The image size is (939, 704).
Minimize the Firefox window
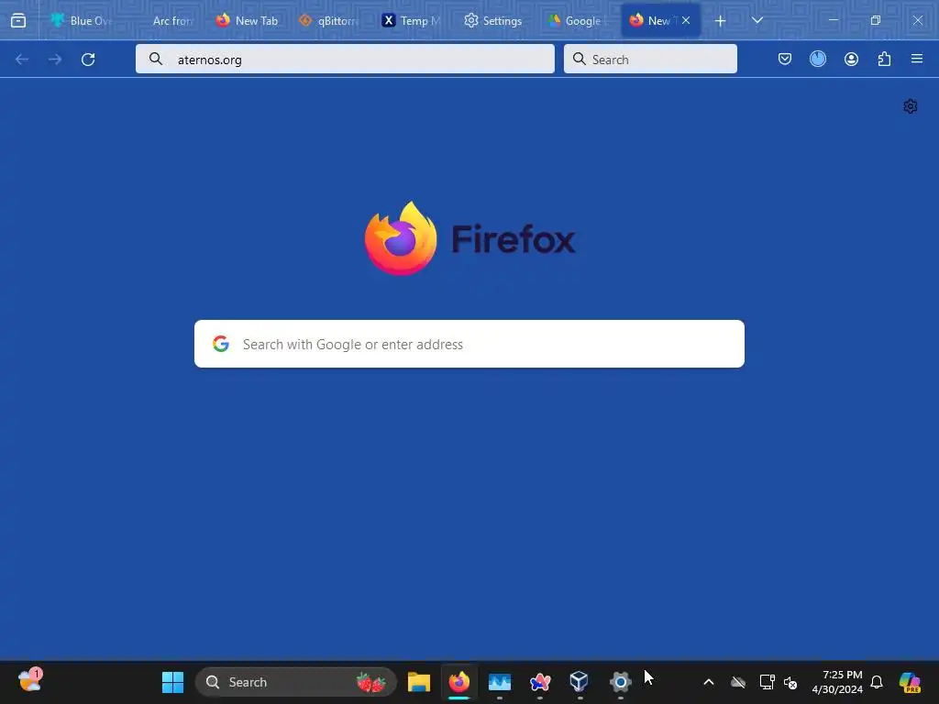click(833, 20)
